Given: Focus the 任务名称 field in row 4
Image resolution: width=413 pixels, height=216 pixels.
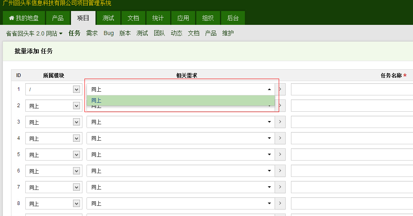Looking at the screenshot, I should tap(352, 139).
